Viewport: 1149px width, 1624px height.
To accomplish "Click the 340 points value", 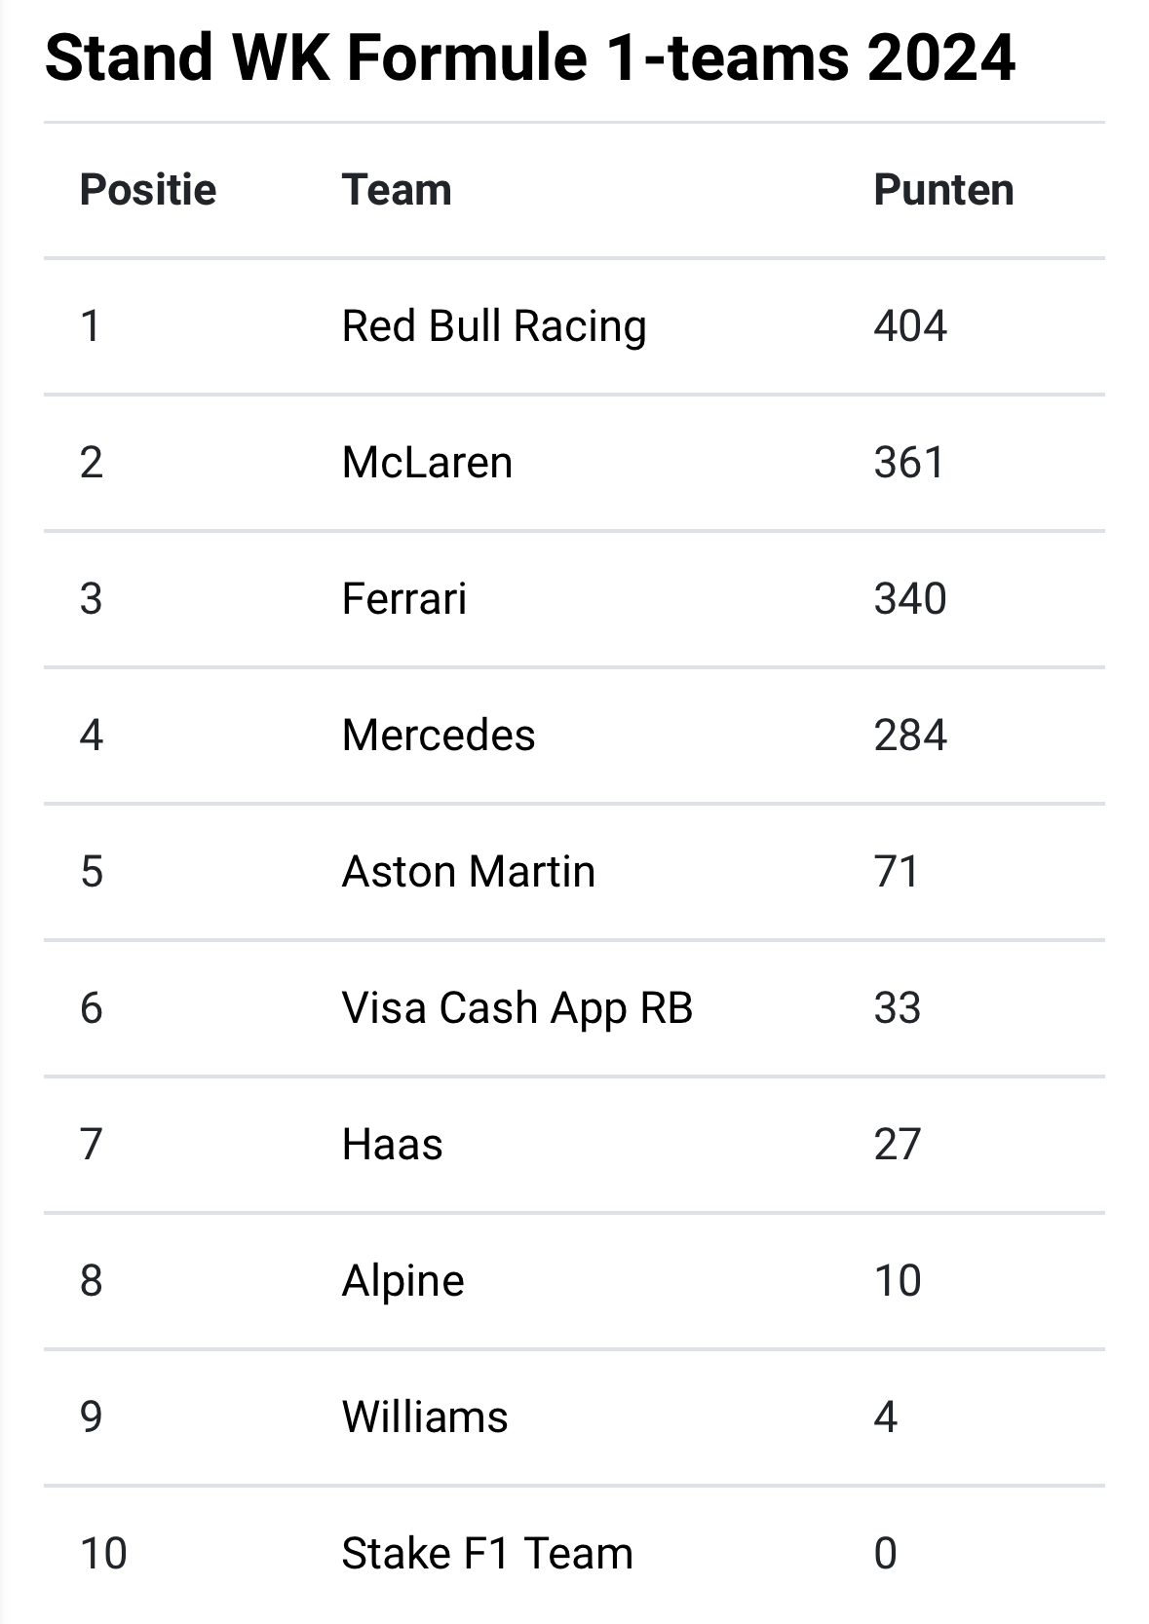I will (x=910, y=598).
